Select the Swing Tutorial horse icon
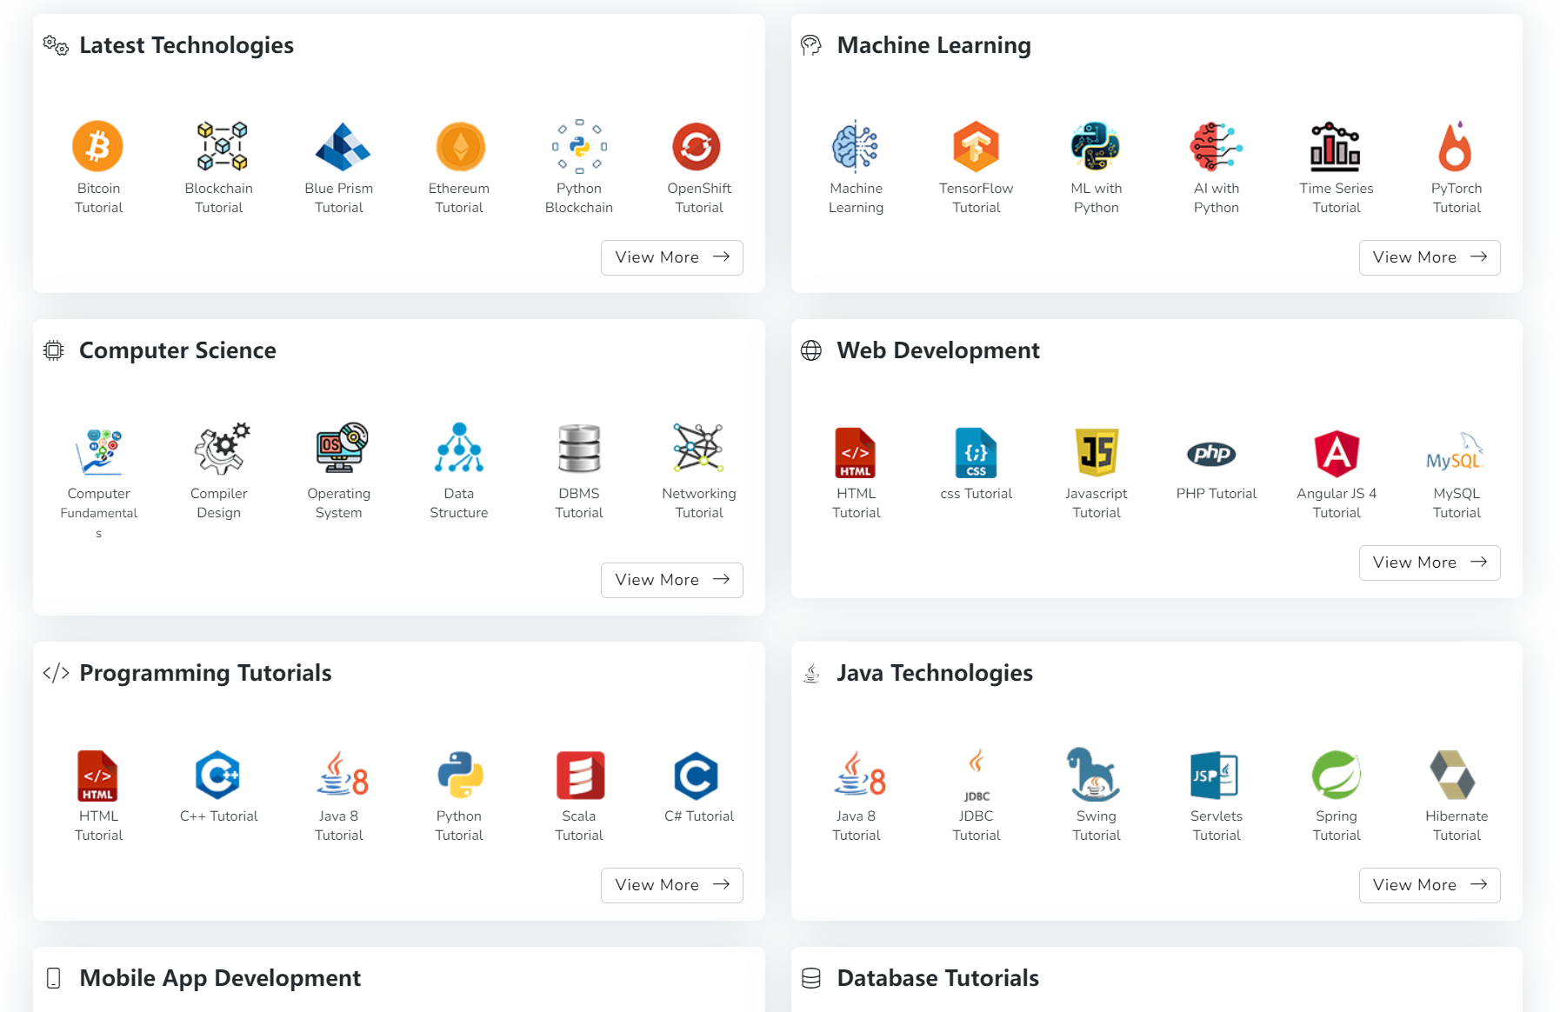 [x=1095, y=774]
